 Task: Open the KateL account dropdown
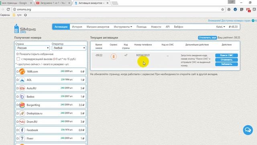pos(220,27)
